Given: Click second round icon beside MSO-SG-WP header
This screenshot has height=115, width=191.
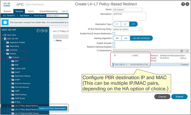Looking at the screenshot, I should 42,31.
